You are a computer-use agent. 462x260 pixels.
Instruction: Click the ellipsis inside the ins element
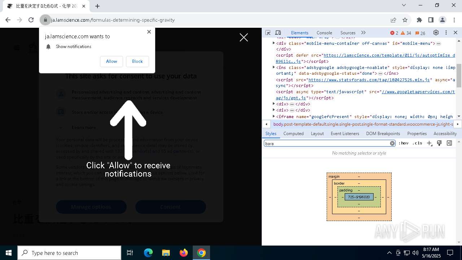point(380,73)
